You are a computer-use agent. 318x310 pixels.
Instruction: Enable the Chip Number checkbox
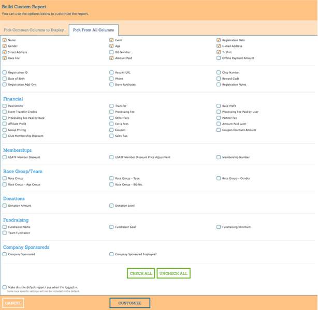pos(219,73)
